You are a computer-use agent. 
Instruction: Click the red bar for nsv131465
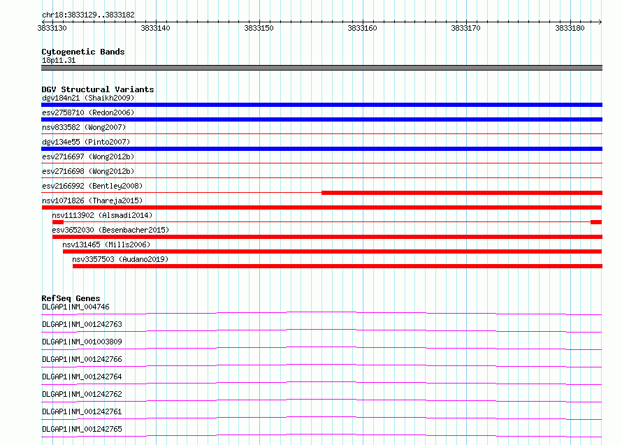click(x=333, y=251)
